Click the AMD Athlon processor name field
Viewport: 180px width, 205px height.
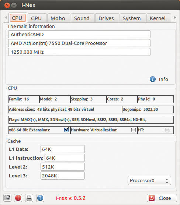coord(79,43)
